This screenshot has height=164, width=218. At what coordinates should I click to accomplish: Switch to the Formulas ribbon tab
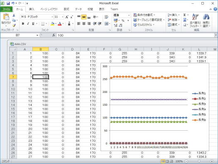tap(66, 9)
